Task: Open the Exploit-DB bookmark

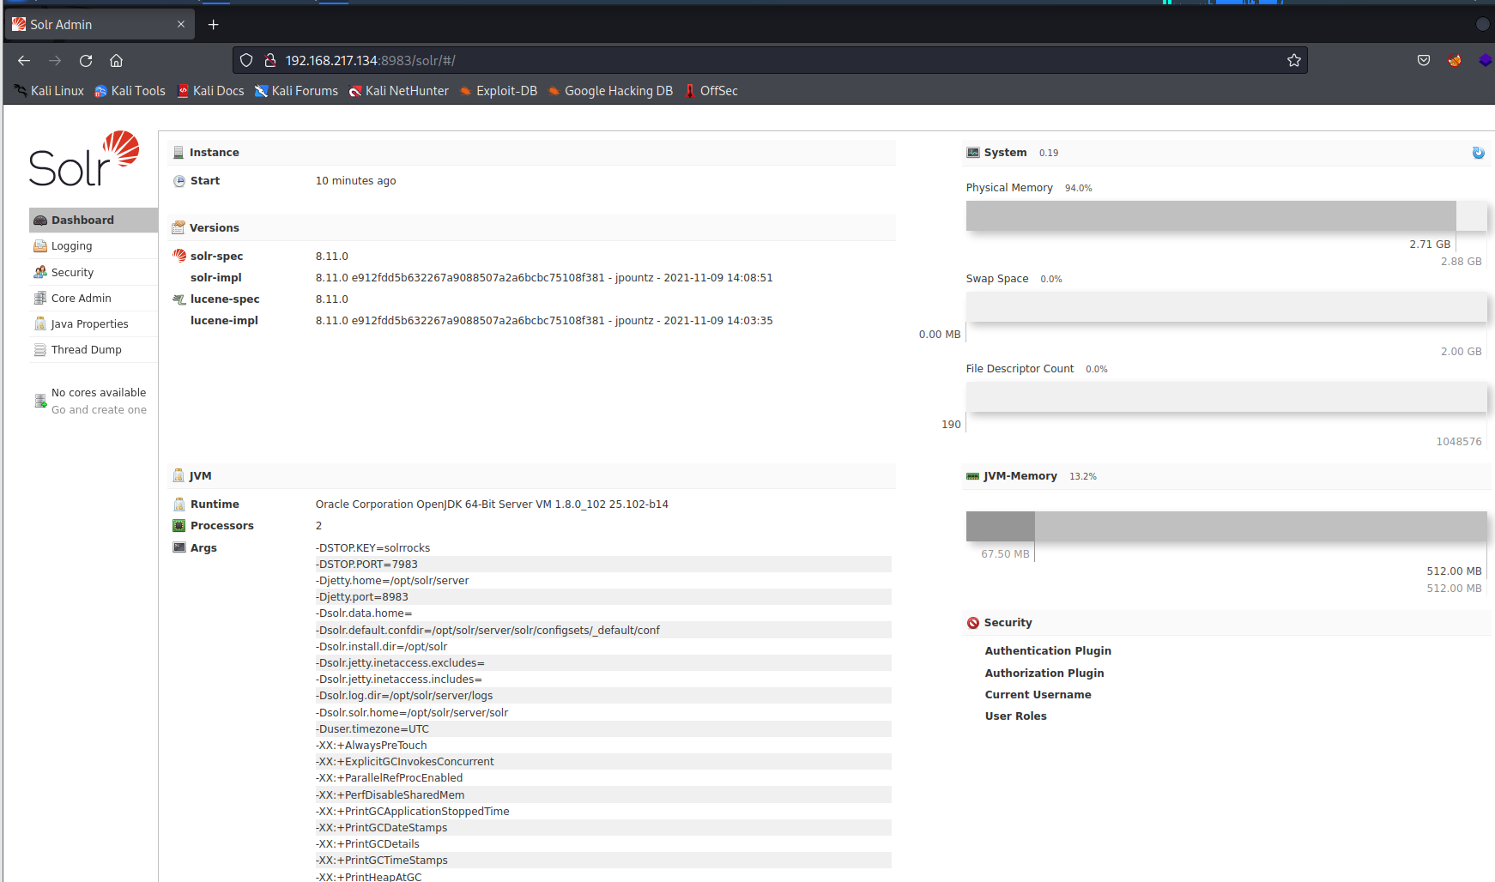Action: [499, 91]
